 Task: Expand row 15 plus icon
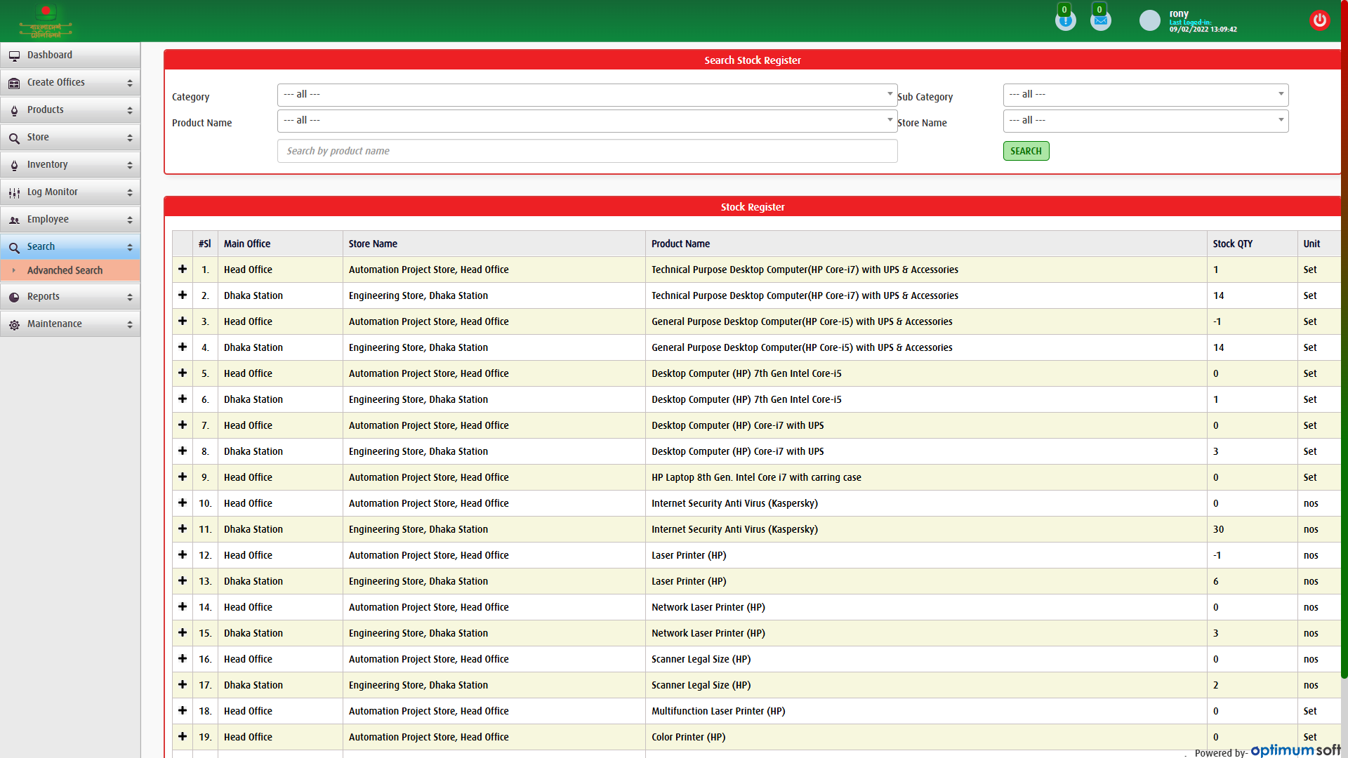click(x=183, y=632)
